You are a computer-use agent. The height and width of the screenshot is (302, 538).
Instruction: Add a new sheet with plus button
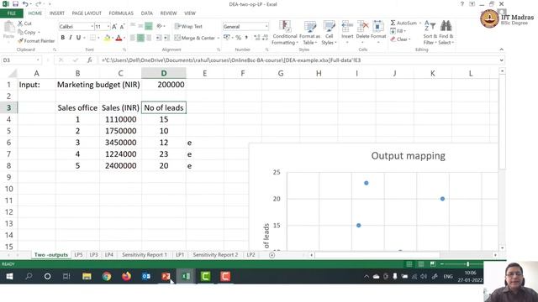(272, 255)
